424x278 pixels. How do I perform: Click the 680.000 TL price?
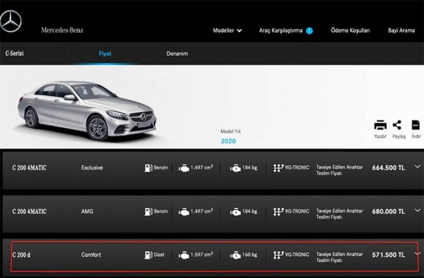pyautogui.click(x=388, y=211)
